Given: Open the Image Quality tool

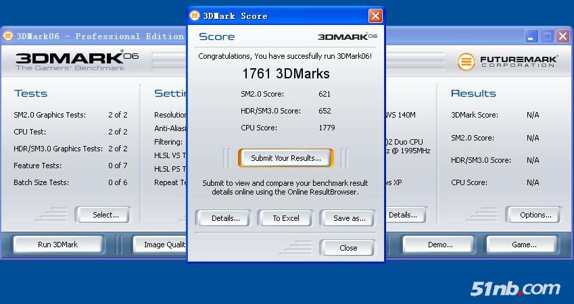Looking at the screenshot, I should point(161,245).
